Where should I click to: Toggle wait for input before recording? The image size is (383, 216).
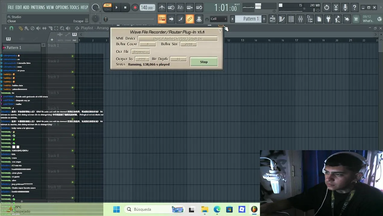point(171,7)
